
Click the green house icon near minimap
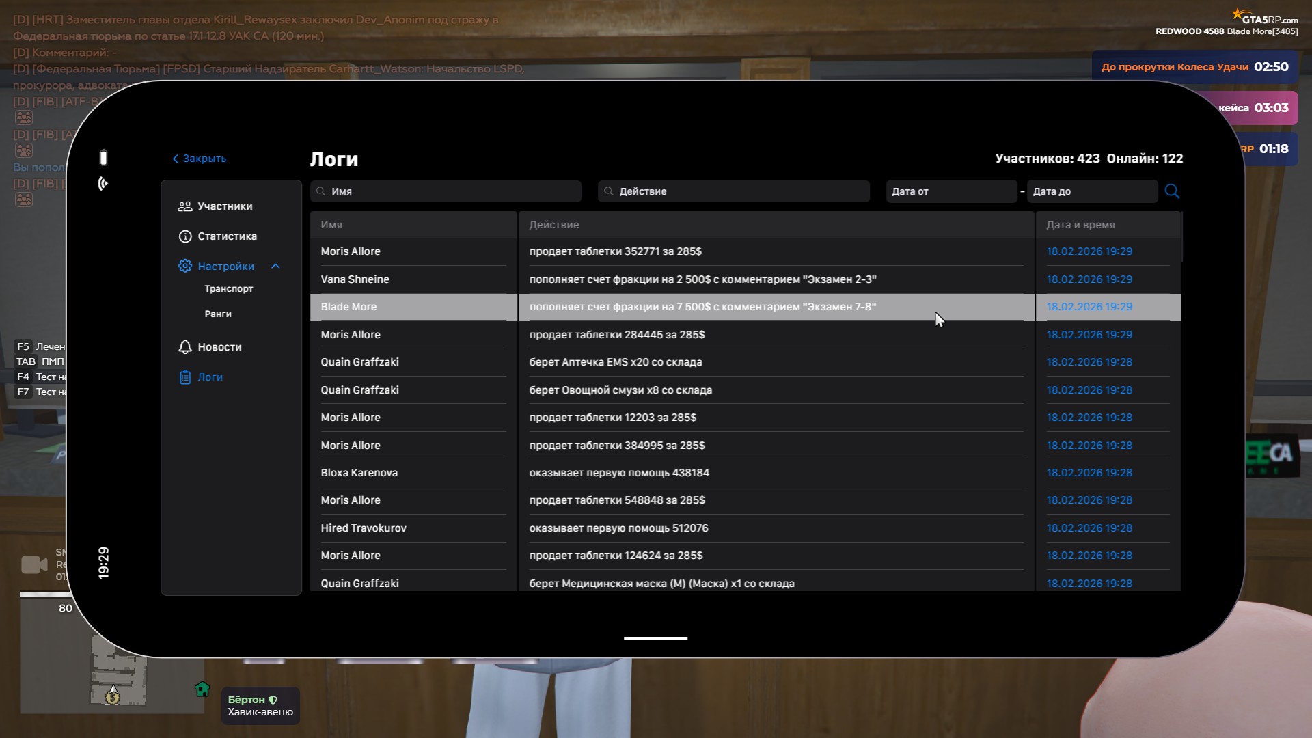pos(202,689)
